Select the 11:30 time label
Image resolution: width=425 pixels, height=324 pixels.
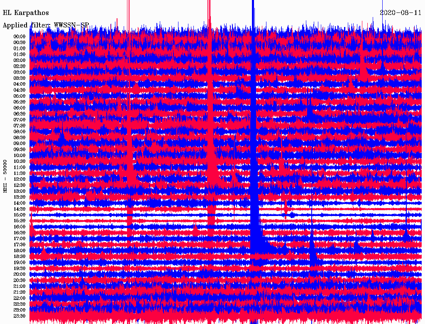tap(20, 173)
